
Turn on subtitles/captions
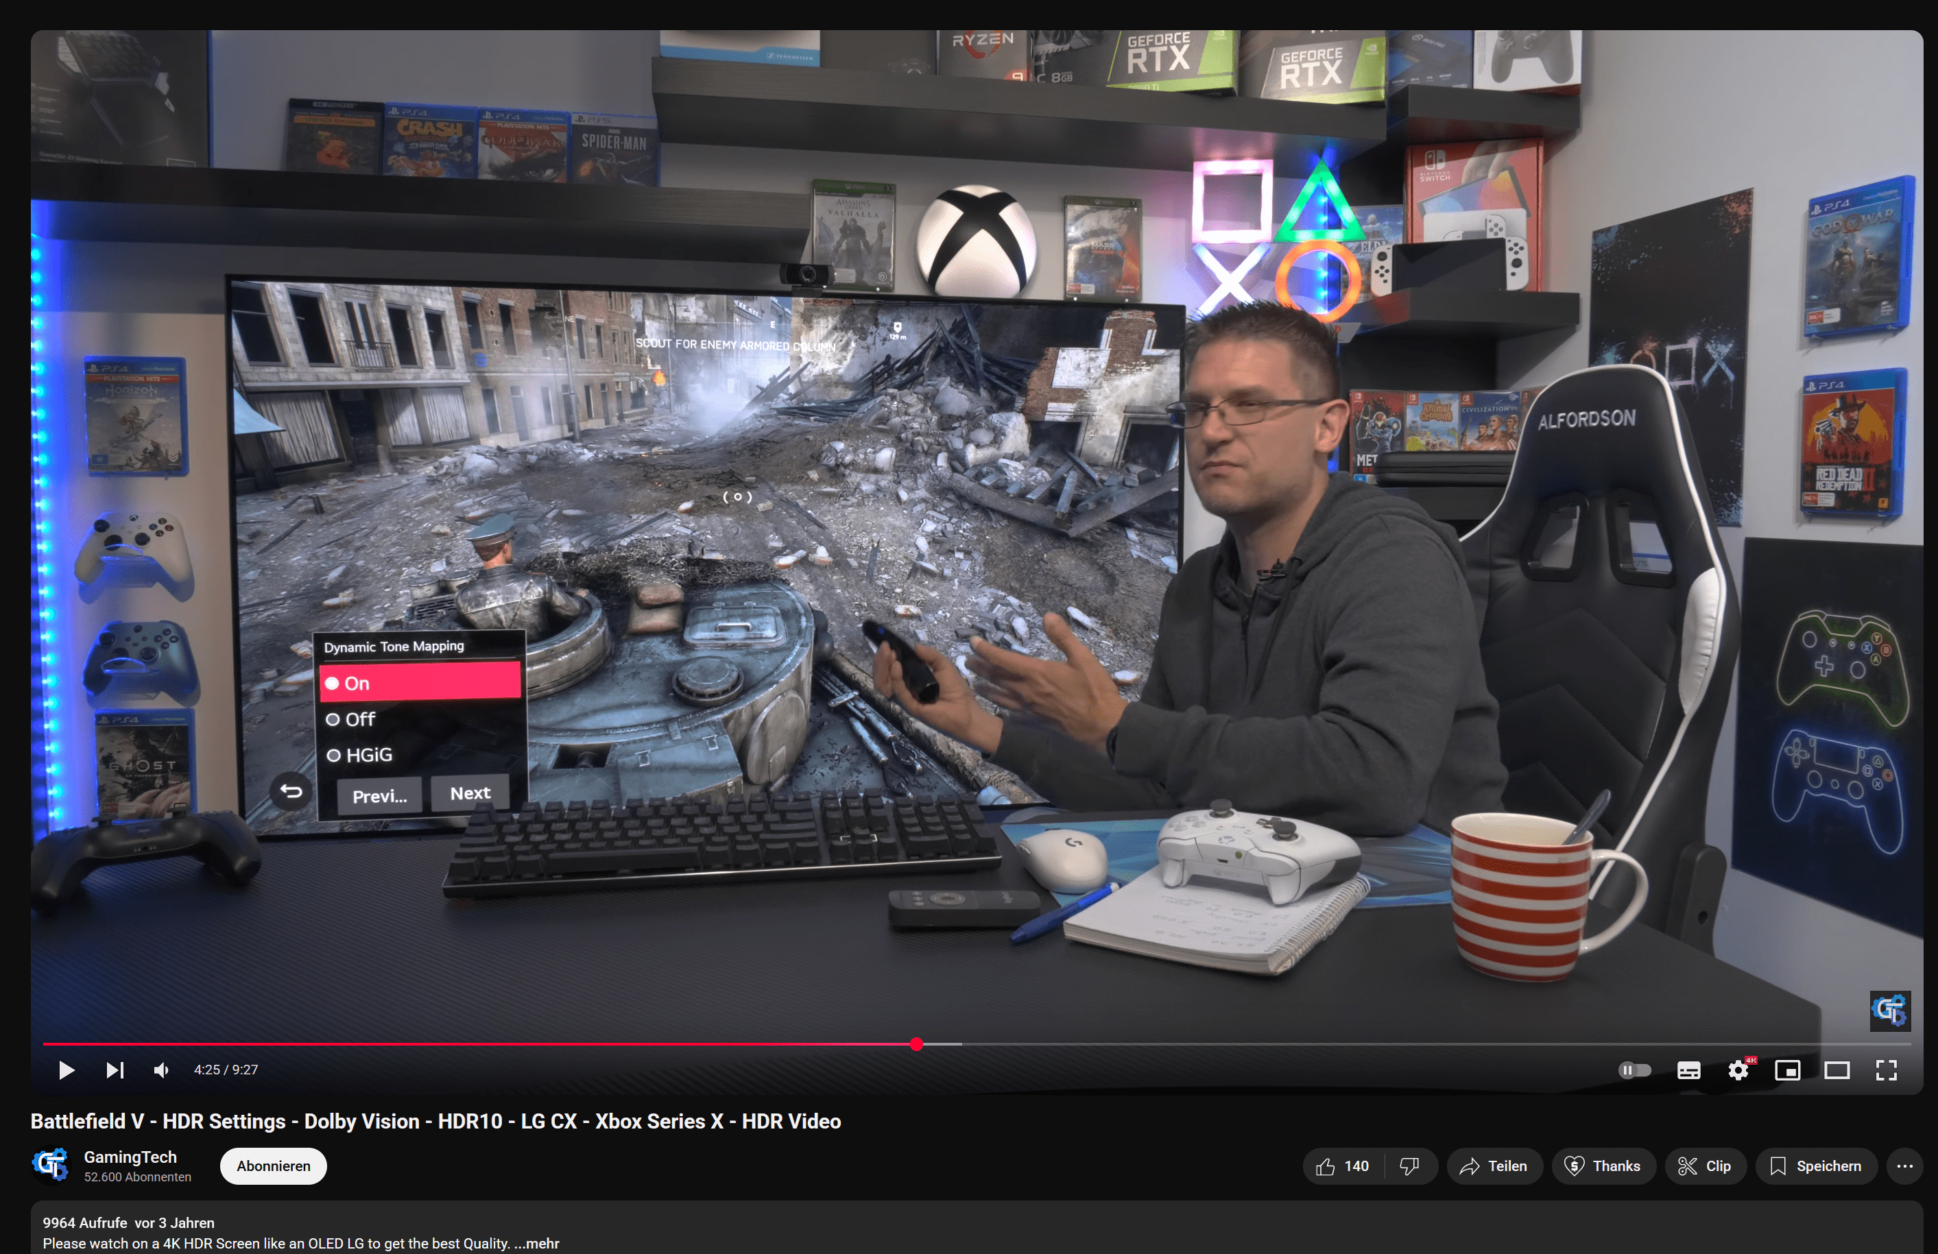[1689, 1070]
